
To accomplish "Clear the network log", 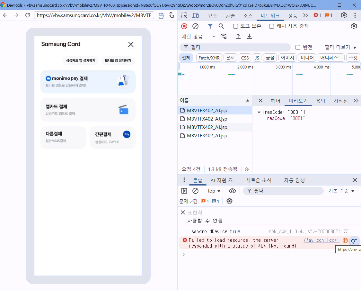I will pyautogui.click(x=196, y=26).
